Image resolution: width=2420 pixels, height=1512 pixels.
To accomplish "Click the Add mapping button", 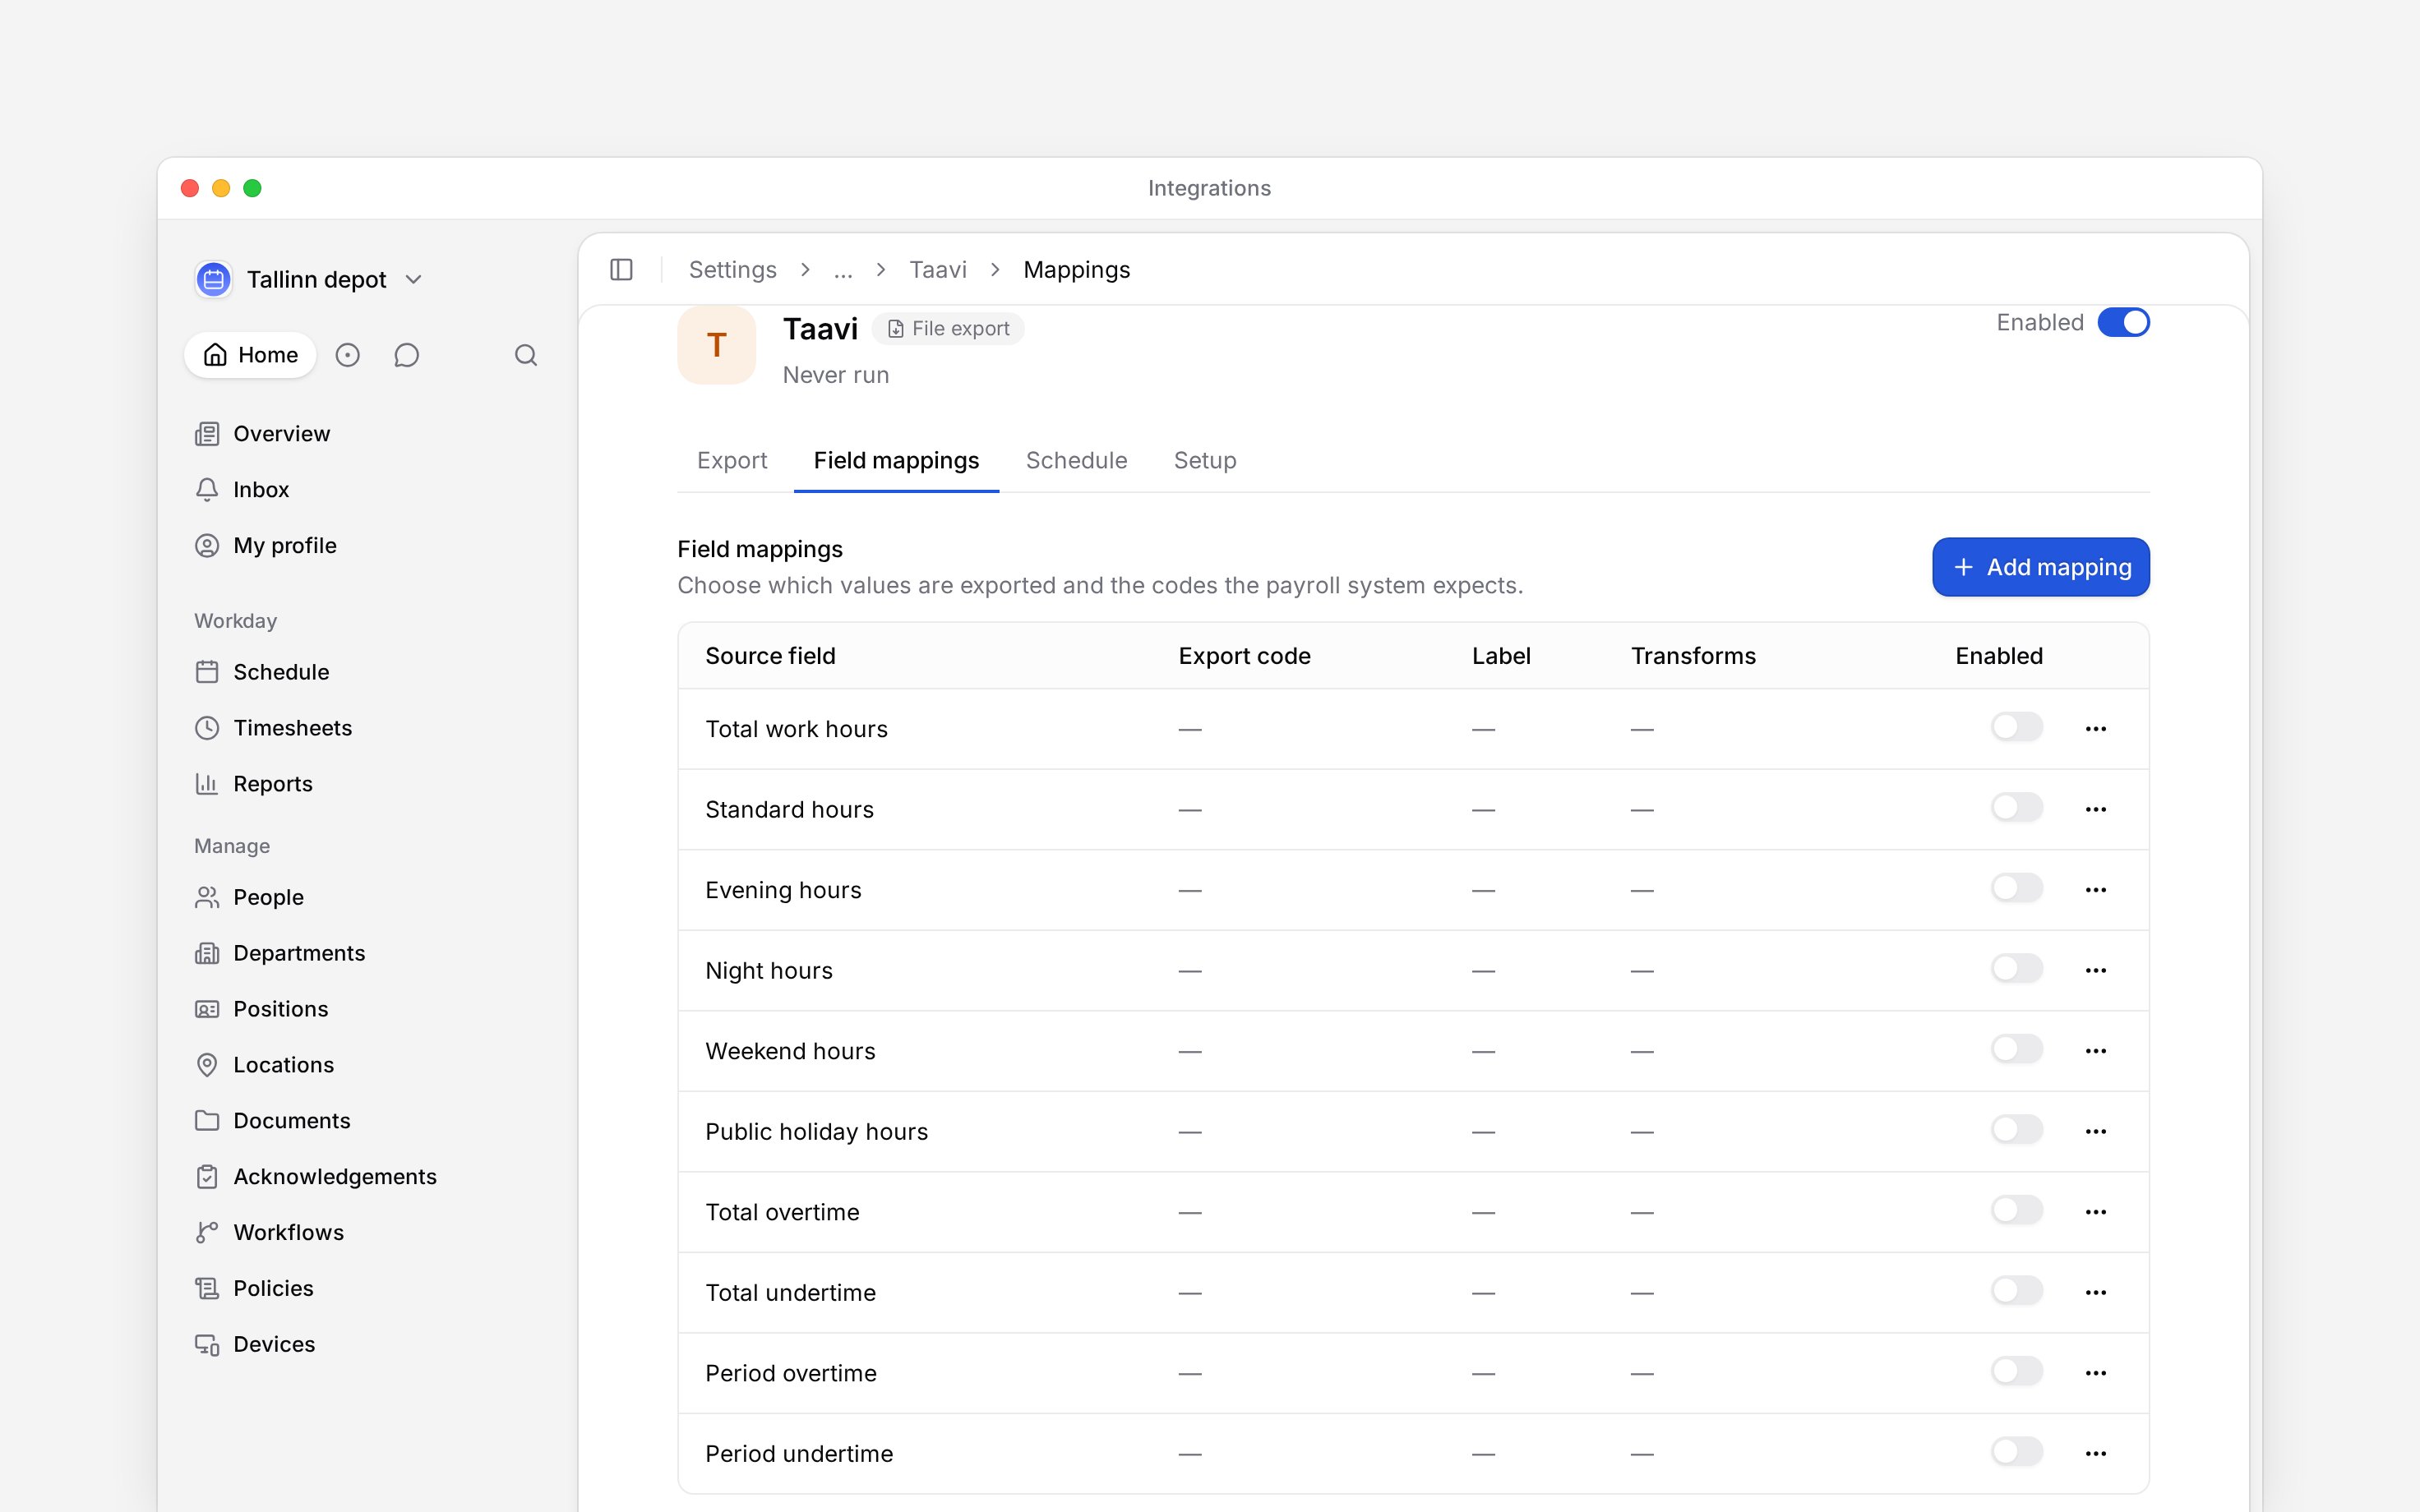I will click(2040, 567).
